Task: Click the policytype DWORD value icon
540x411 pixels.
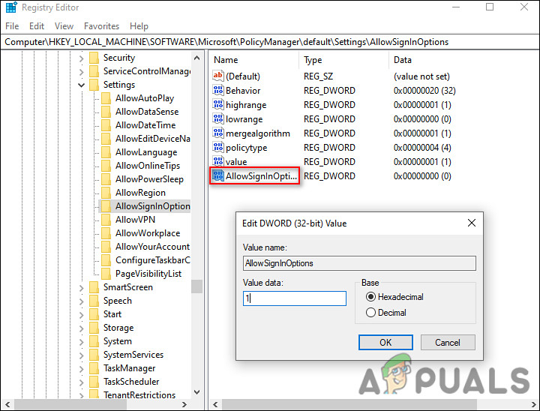Action: pos(218,148)
